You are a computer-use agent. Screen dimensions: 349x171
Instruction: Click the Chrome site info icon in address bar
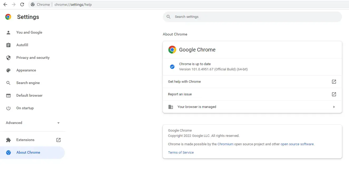click(x=33, y=4)
